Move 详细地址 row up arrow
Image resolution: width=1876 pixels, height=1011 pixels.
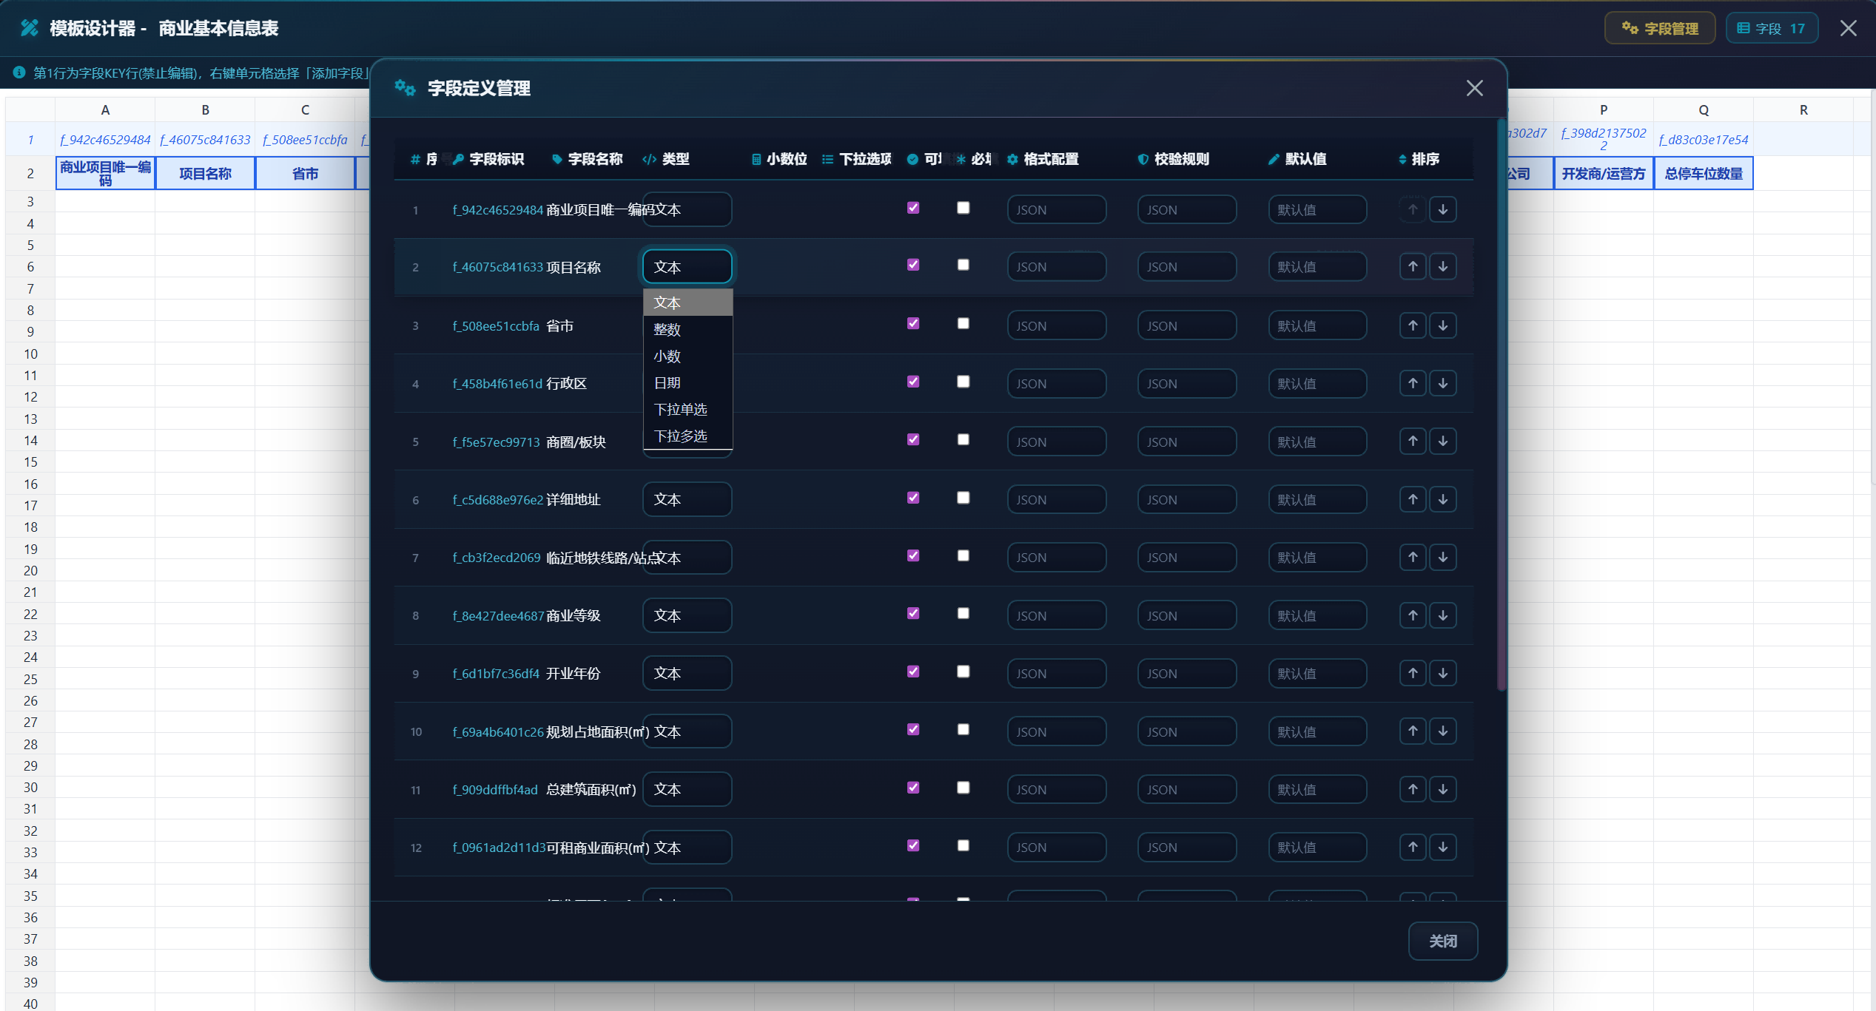[x=1413, y=499]
